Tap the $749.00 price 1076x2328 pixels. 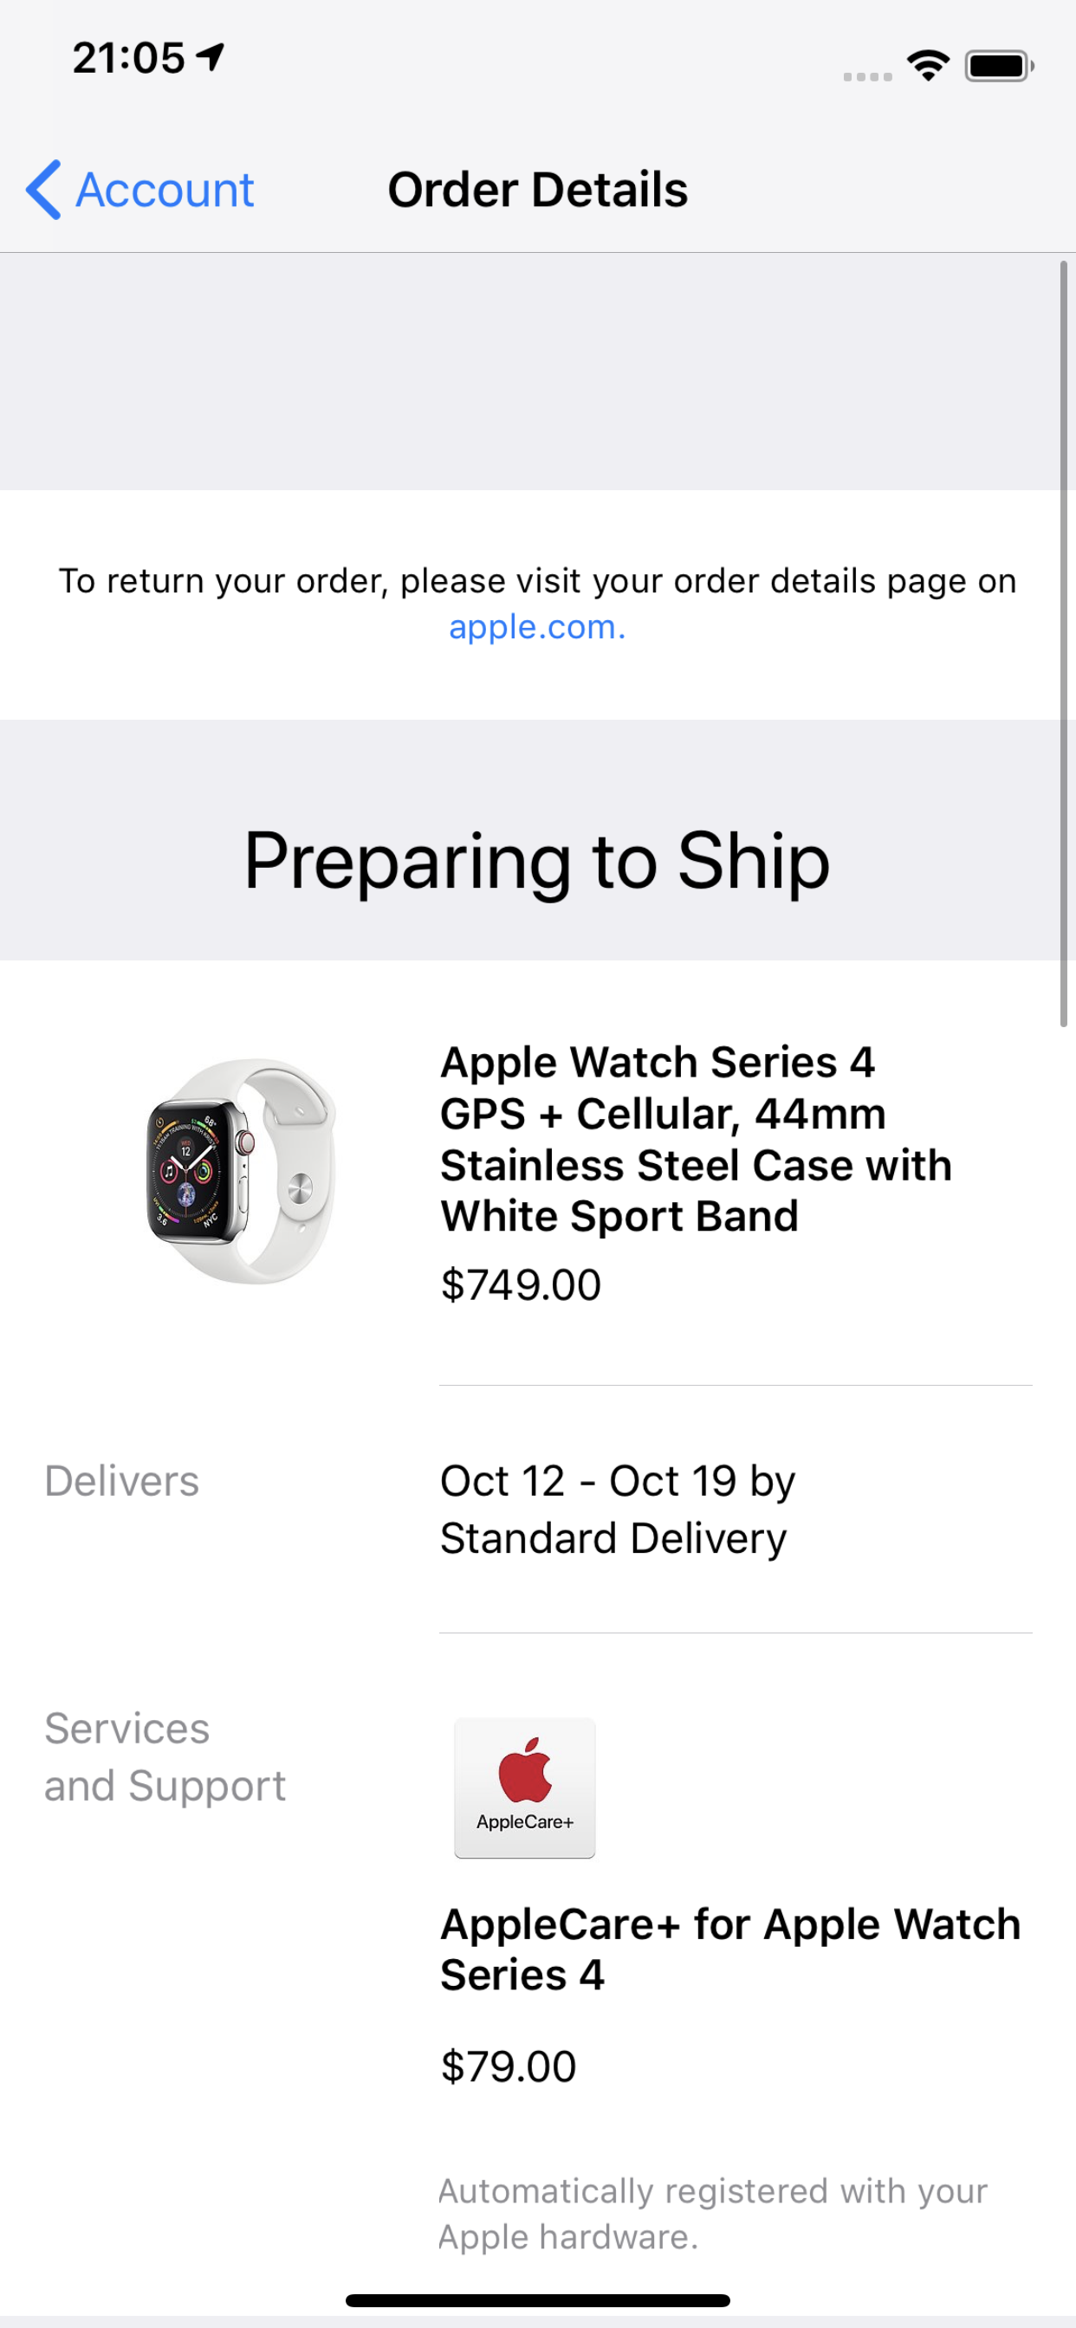click(521, 1284)
